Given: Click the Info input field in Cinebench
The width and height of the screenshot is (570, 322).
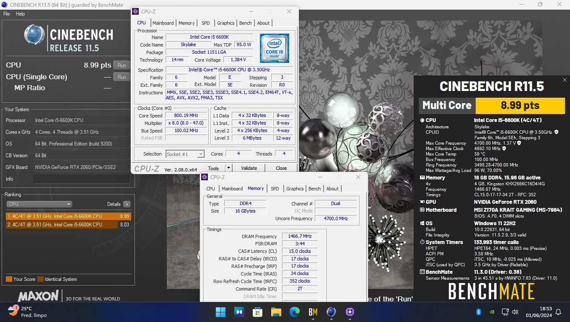Looking at the screenshot, I should (x=81, y=179).
